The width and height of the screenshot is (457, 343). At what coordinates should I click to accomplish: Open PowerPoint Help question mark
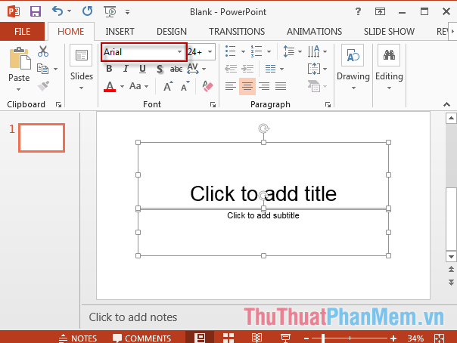tap(358, 11)
